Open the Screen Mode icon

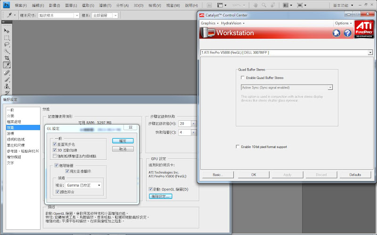pos(302,5)
